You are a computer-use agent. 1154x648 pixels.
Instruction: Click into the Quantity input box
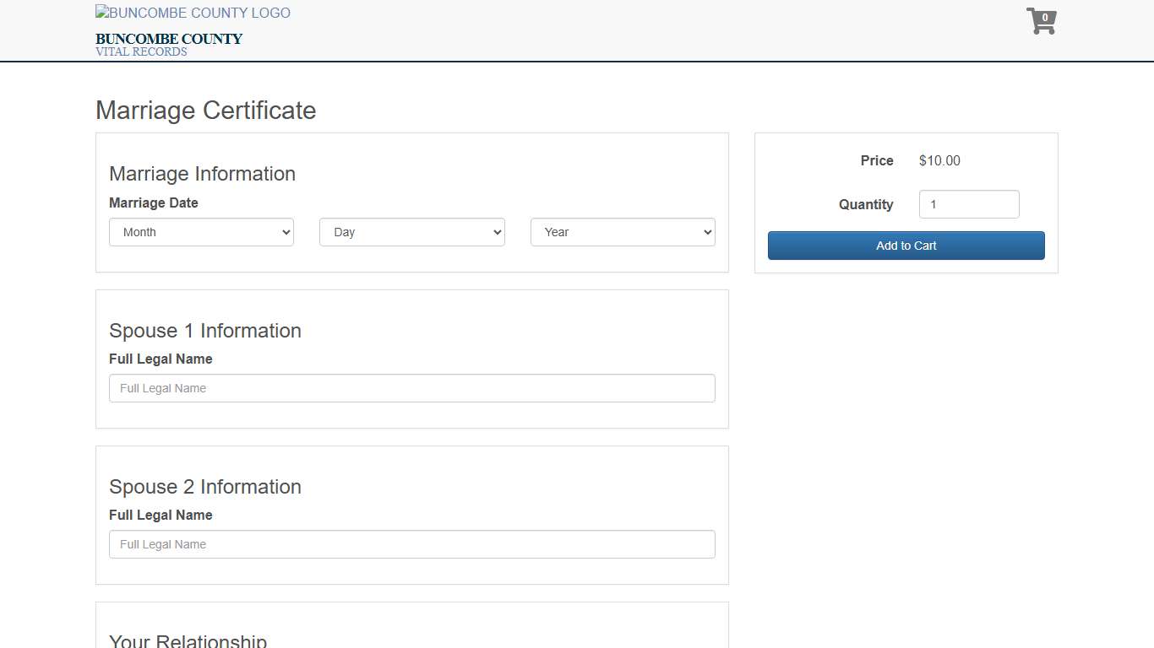pos(968,204)
